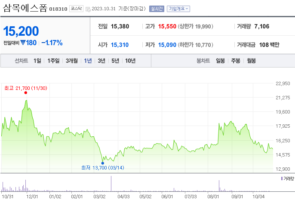Screen dimensions: 295x206
Task: Click the 04/03 x-axis date label
Action: click(x=123, y=197)
